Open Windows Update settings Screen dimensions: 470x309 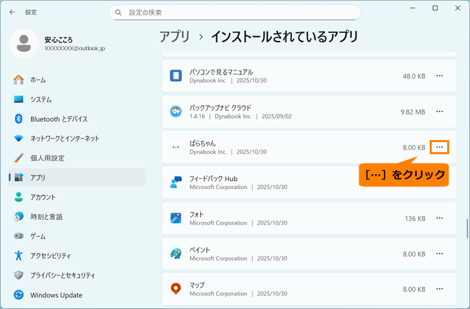pos(77,295)
